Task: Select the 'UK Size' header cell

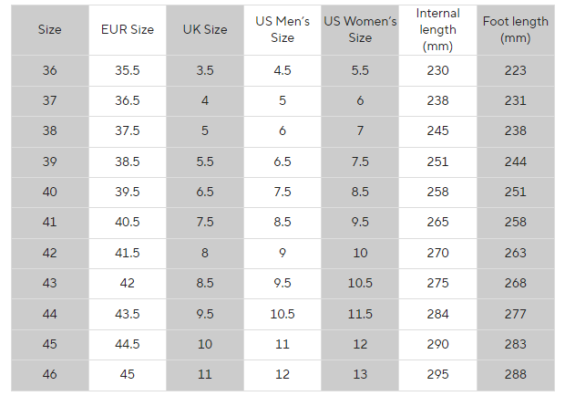Action: point(205,29)
